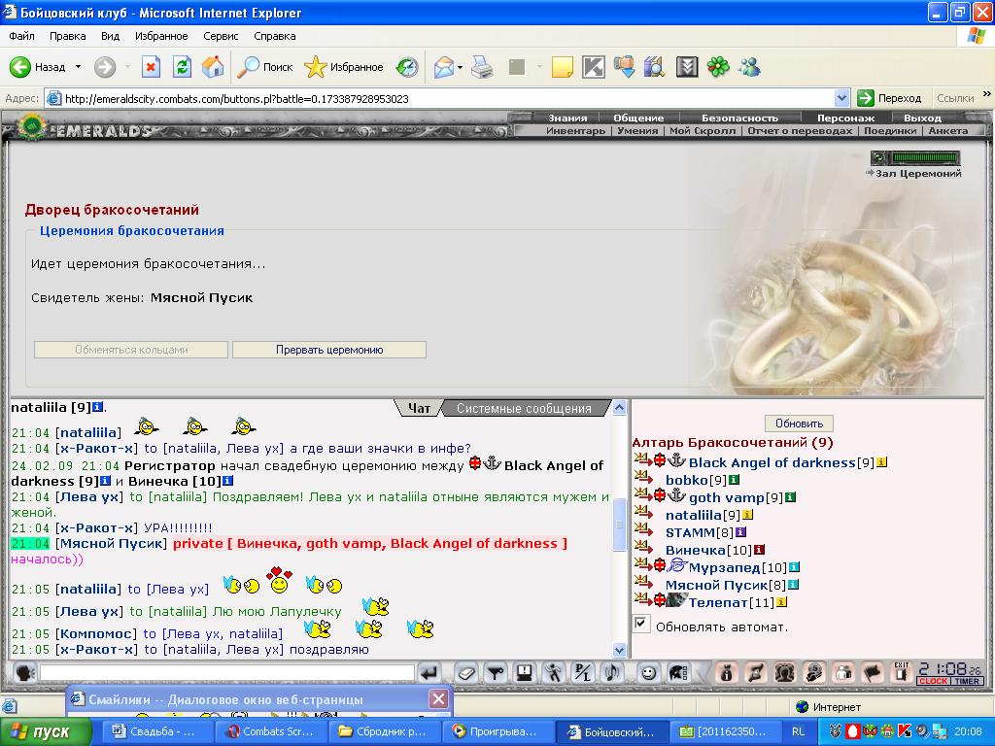Switch to Combats Scr... taskbar window
The width and height of the screenshot is (995, 746).
click(x=270, y=731)
